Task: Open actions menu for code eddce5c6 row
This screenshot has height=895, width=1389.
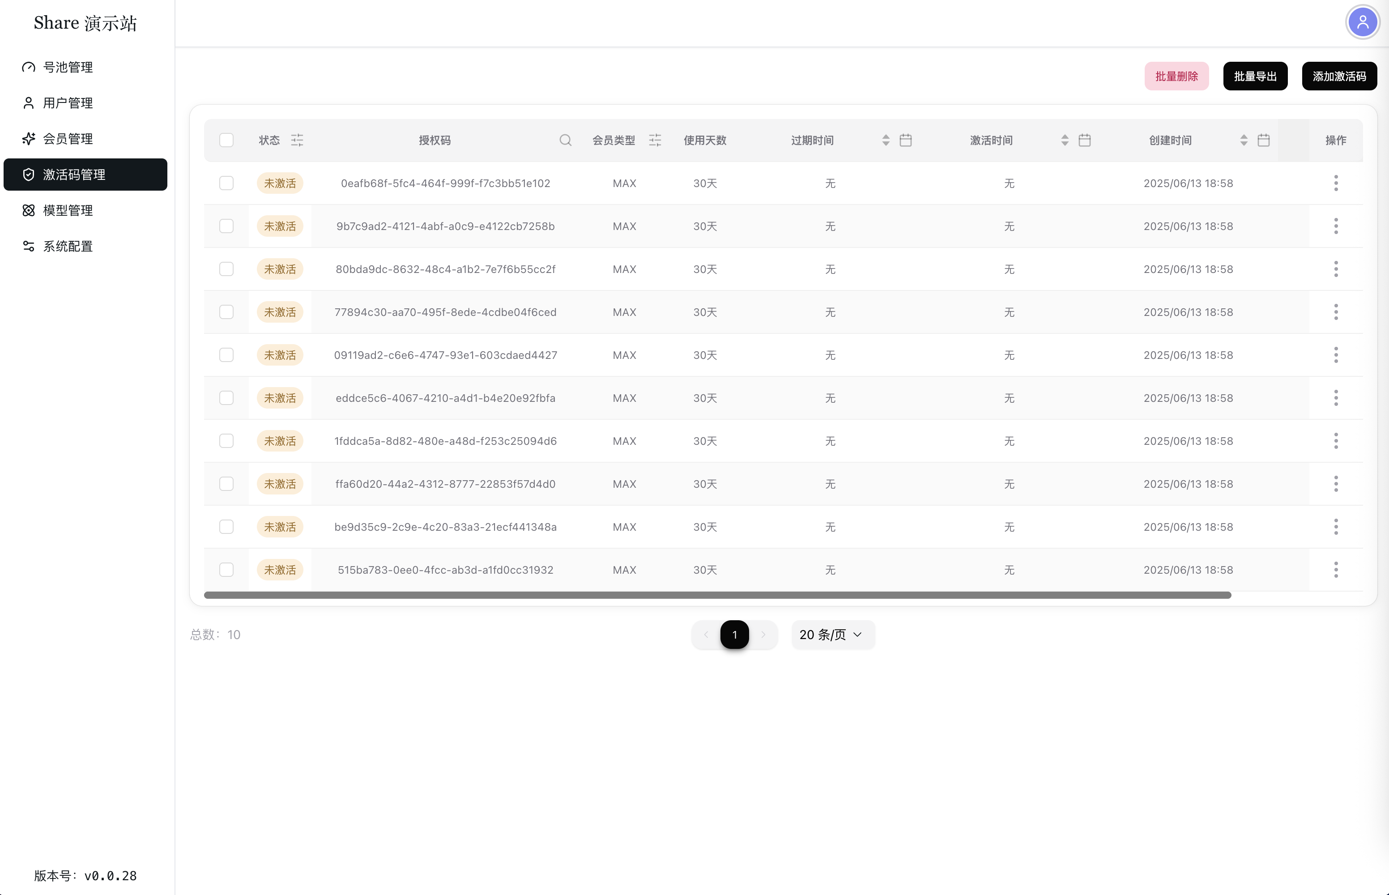Action: coord(1336,398)
